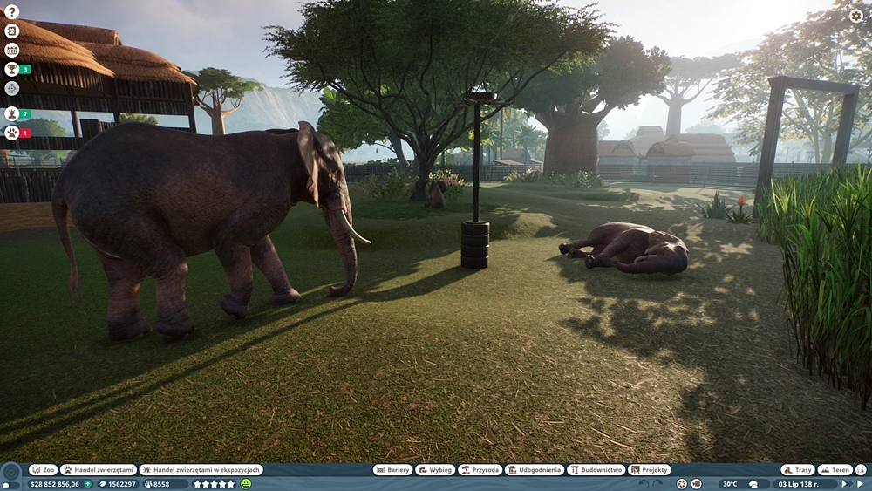The height and width of the screenshot is (491, 872).
Task: Open the calendar schedule icon
Action: coord(11,50)
